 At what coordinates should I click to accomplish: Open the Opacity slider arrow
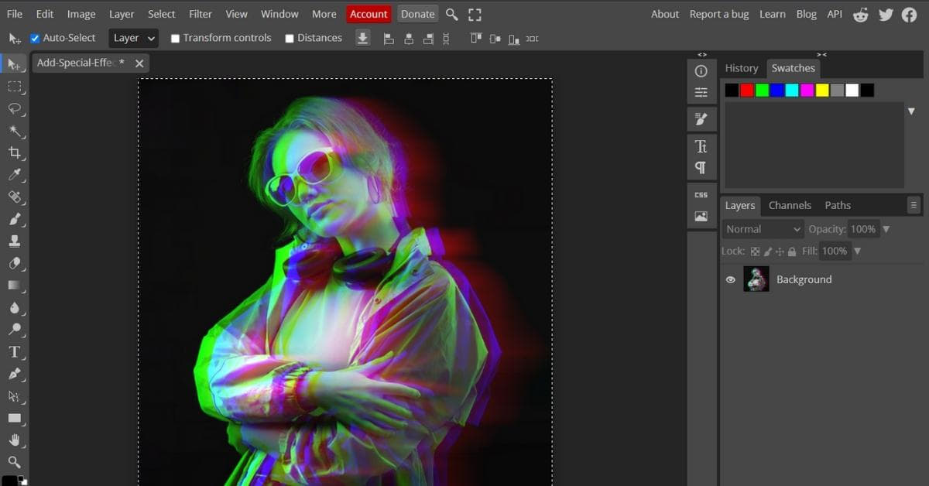click(886, 229)
